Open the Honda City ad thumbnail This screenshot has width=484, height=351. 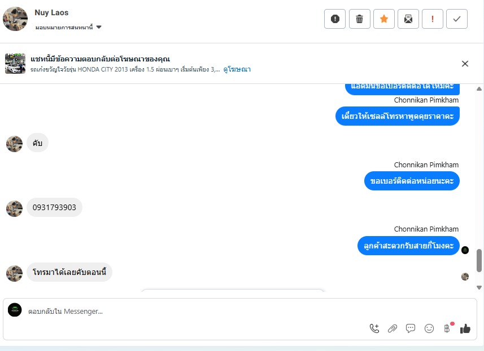pos(15,64)
